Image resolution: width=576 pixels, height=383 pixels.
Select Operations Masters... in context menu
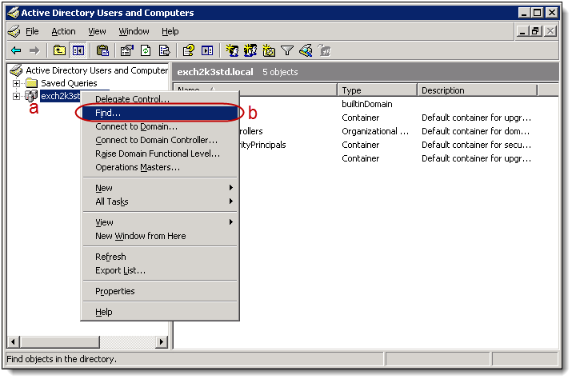tap(160, 167)
